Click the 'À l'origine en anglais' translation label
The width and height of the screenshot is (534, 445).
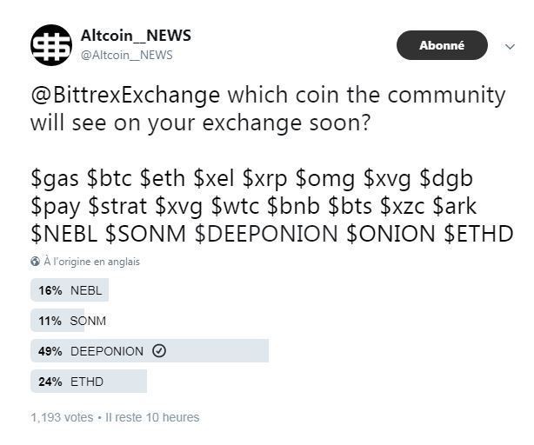91,262
